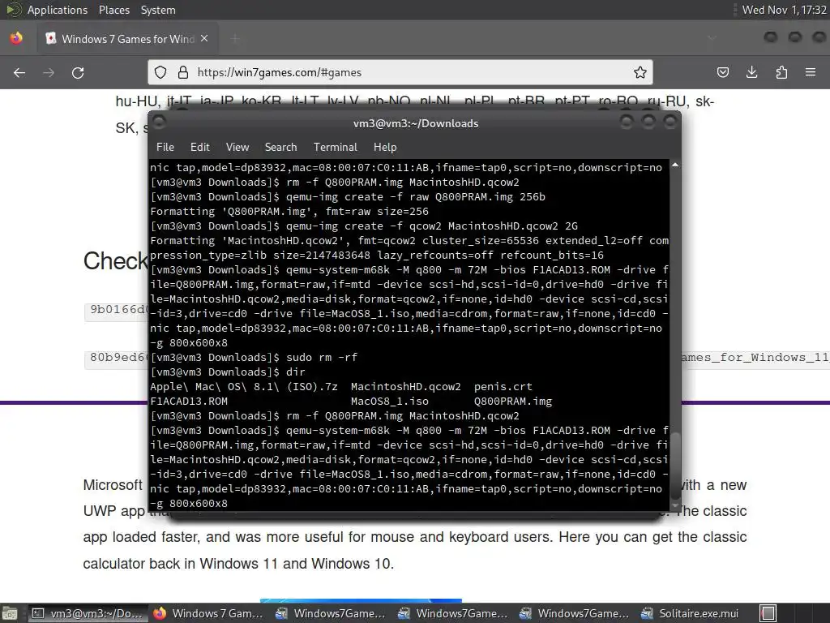
Task: Open terminal Edit menu
Action: pyautogui.click(x=199, y=148)
